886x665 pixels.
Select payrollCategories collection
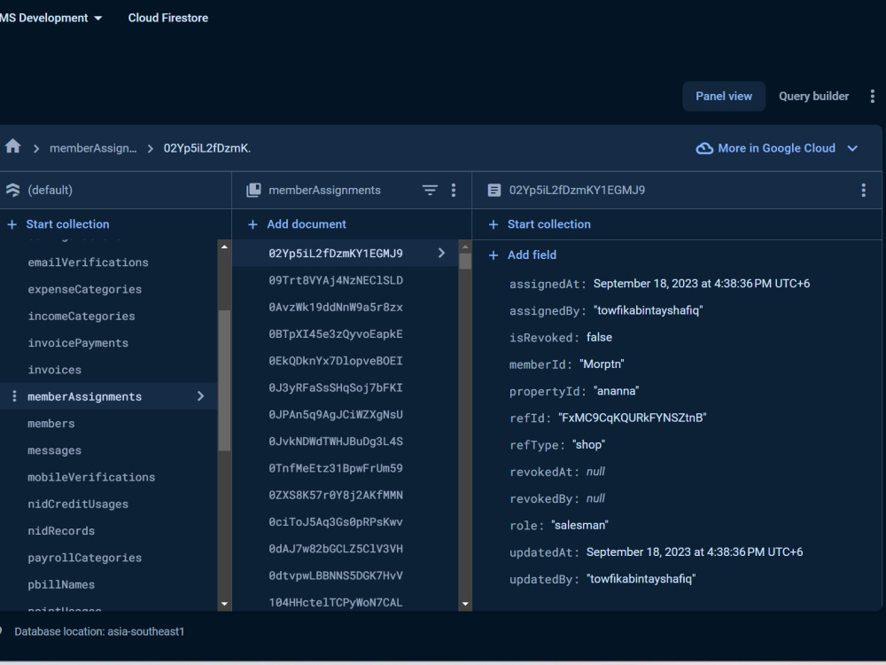85,558
